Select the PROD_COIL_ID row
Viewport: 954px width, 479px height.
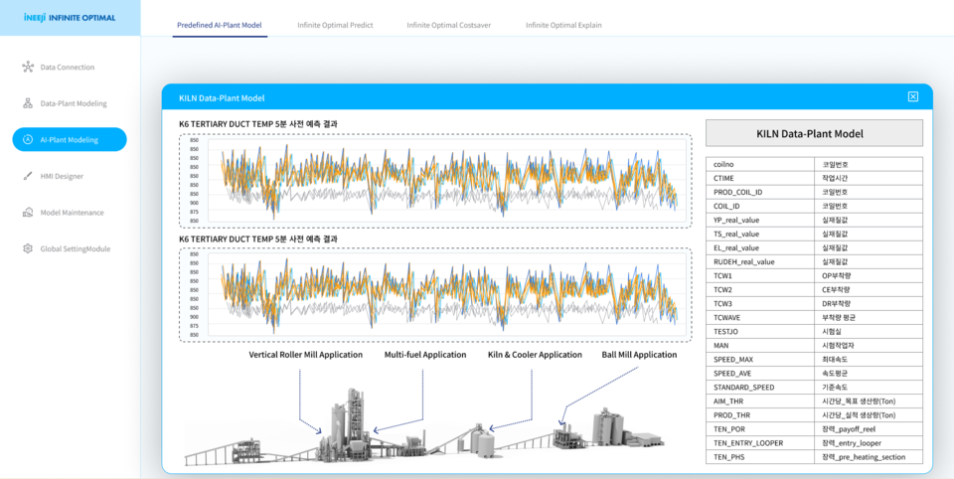pos(814,192)
